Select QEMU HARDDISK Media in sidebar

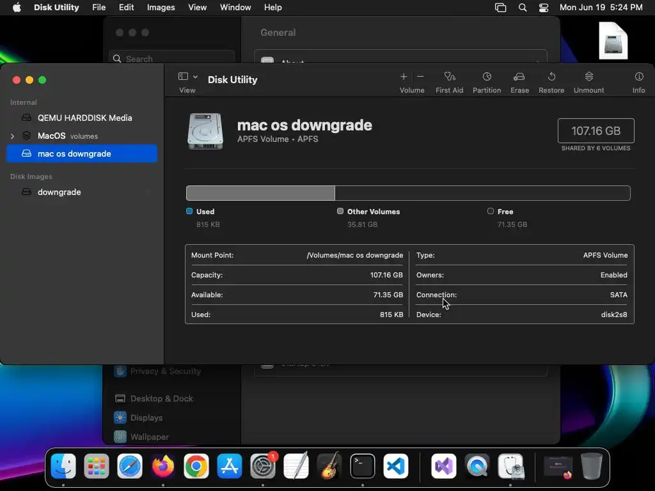pos(82,118)
